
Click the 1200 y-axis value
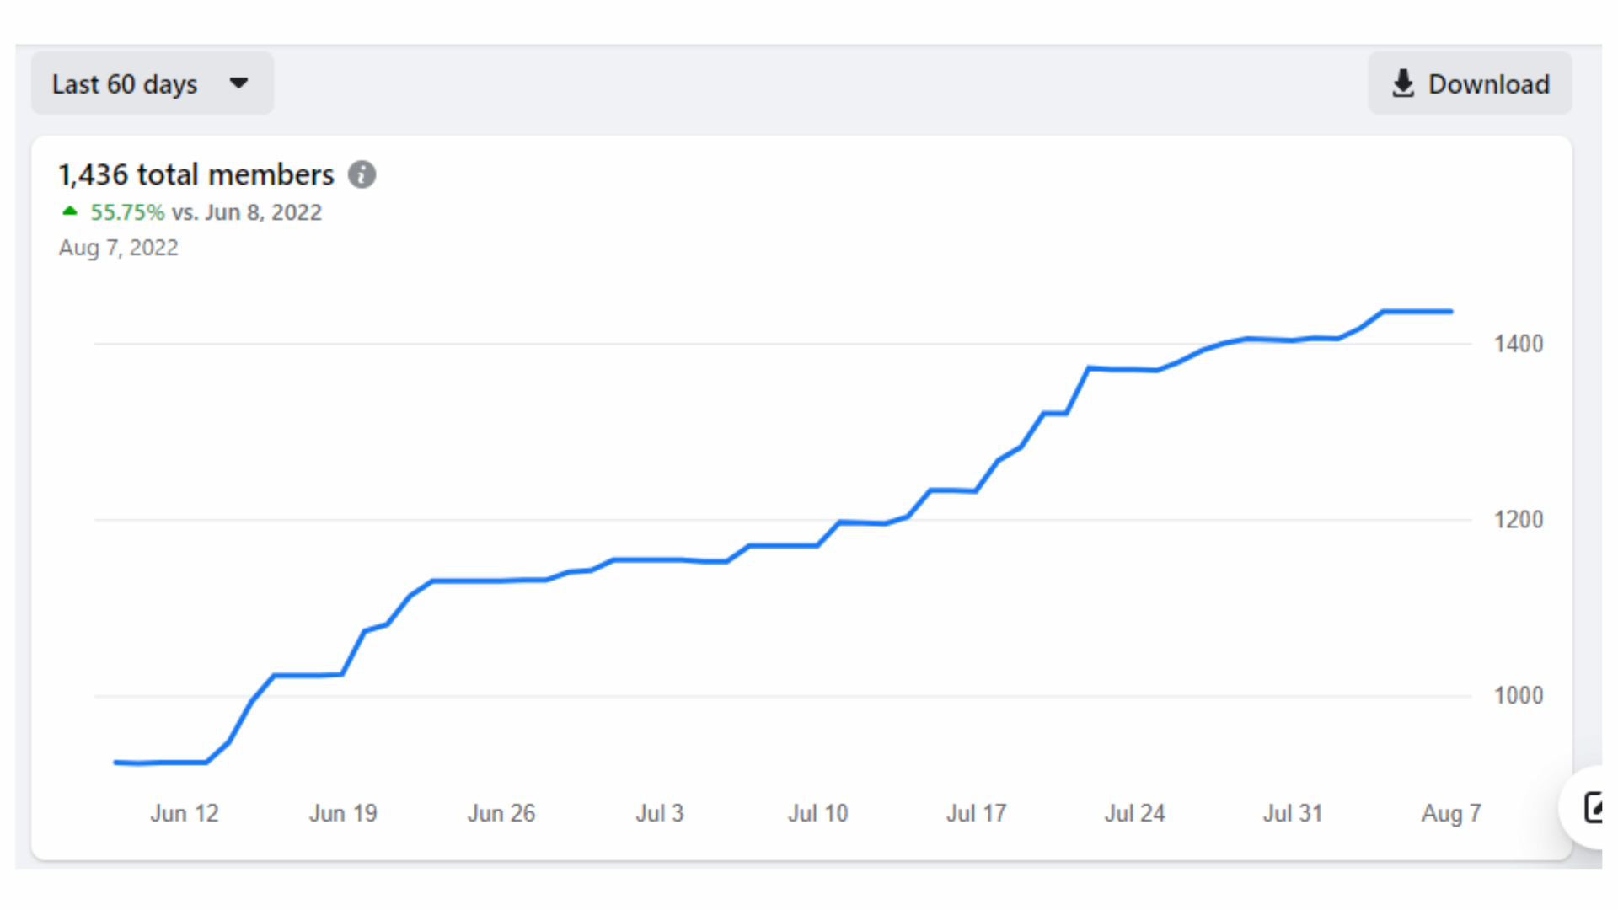coord(1519,520)
